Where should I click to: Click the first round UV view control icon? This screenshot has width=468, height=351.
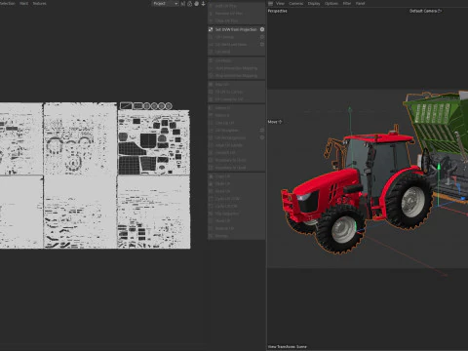point(146,106)
